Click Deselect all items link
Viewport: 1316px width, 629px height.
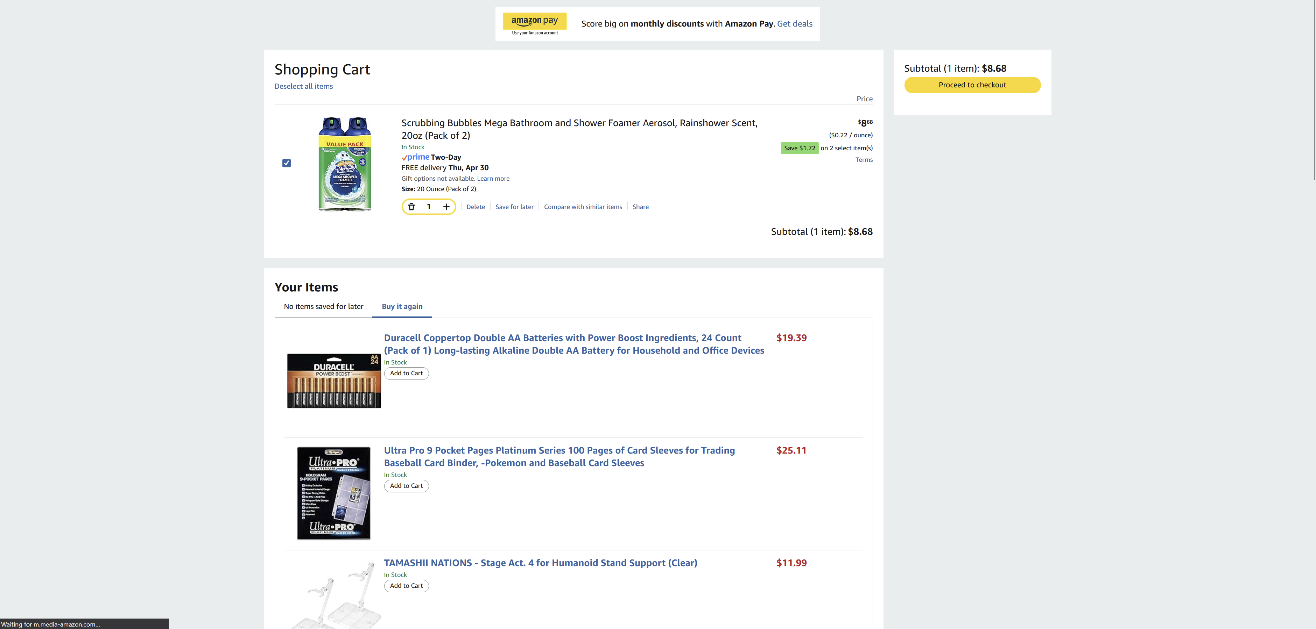[303, 86]
